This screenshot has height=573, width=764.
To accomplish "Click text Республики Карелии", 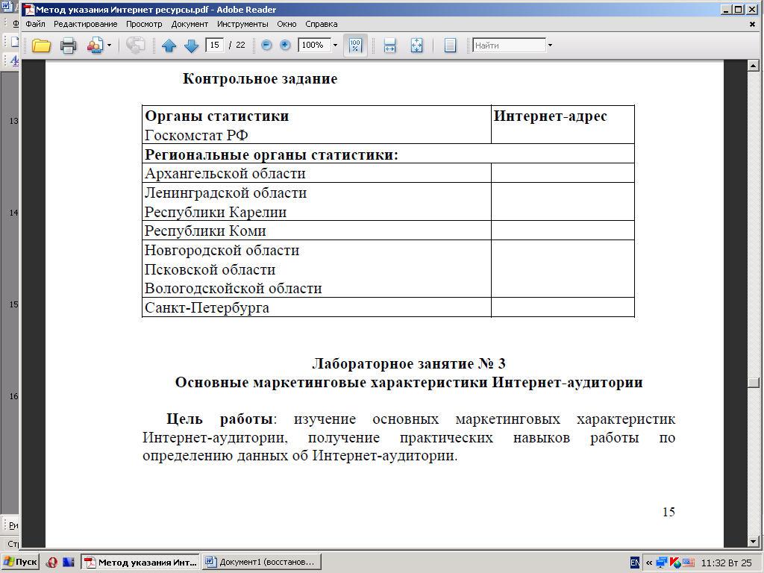I will coord(216,212).
